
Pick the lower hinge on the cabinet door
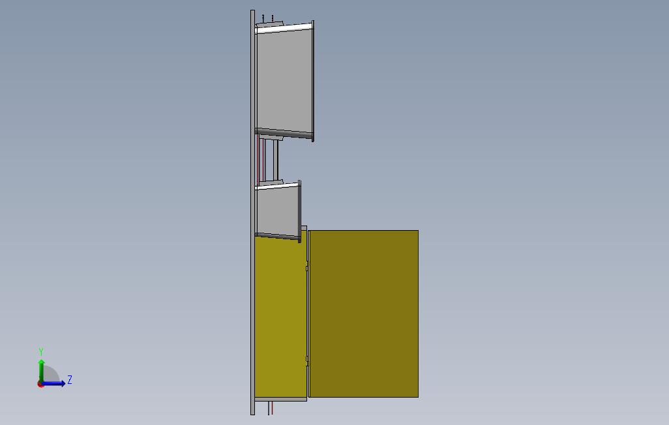tap(307, 361)
